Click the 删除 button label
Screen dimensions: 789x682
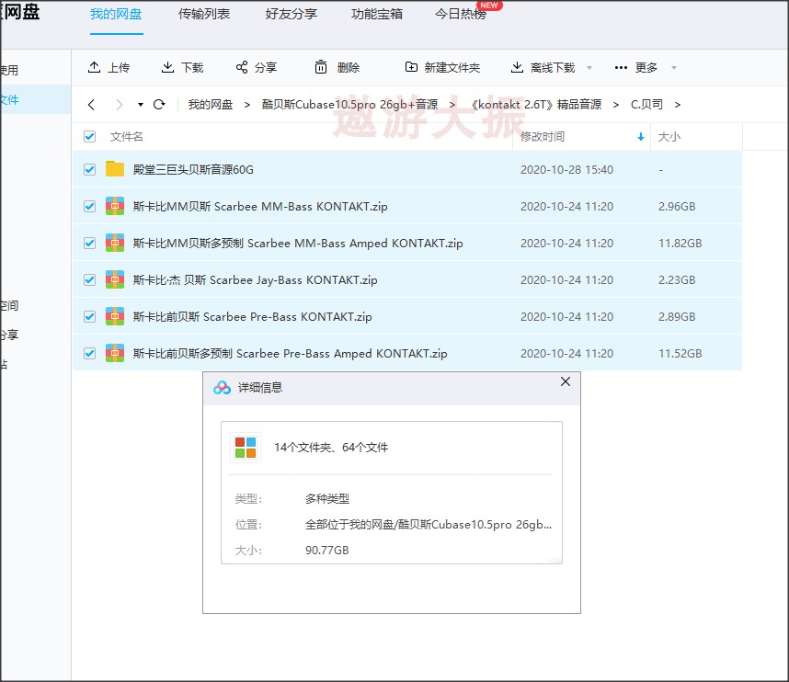click(349, 67)
